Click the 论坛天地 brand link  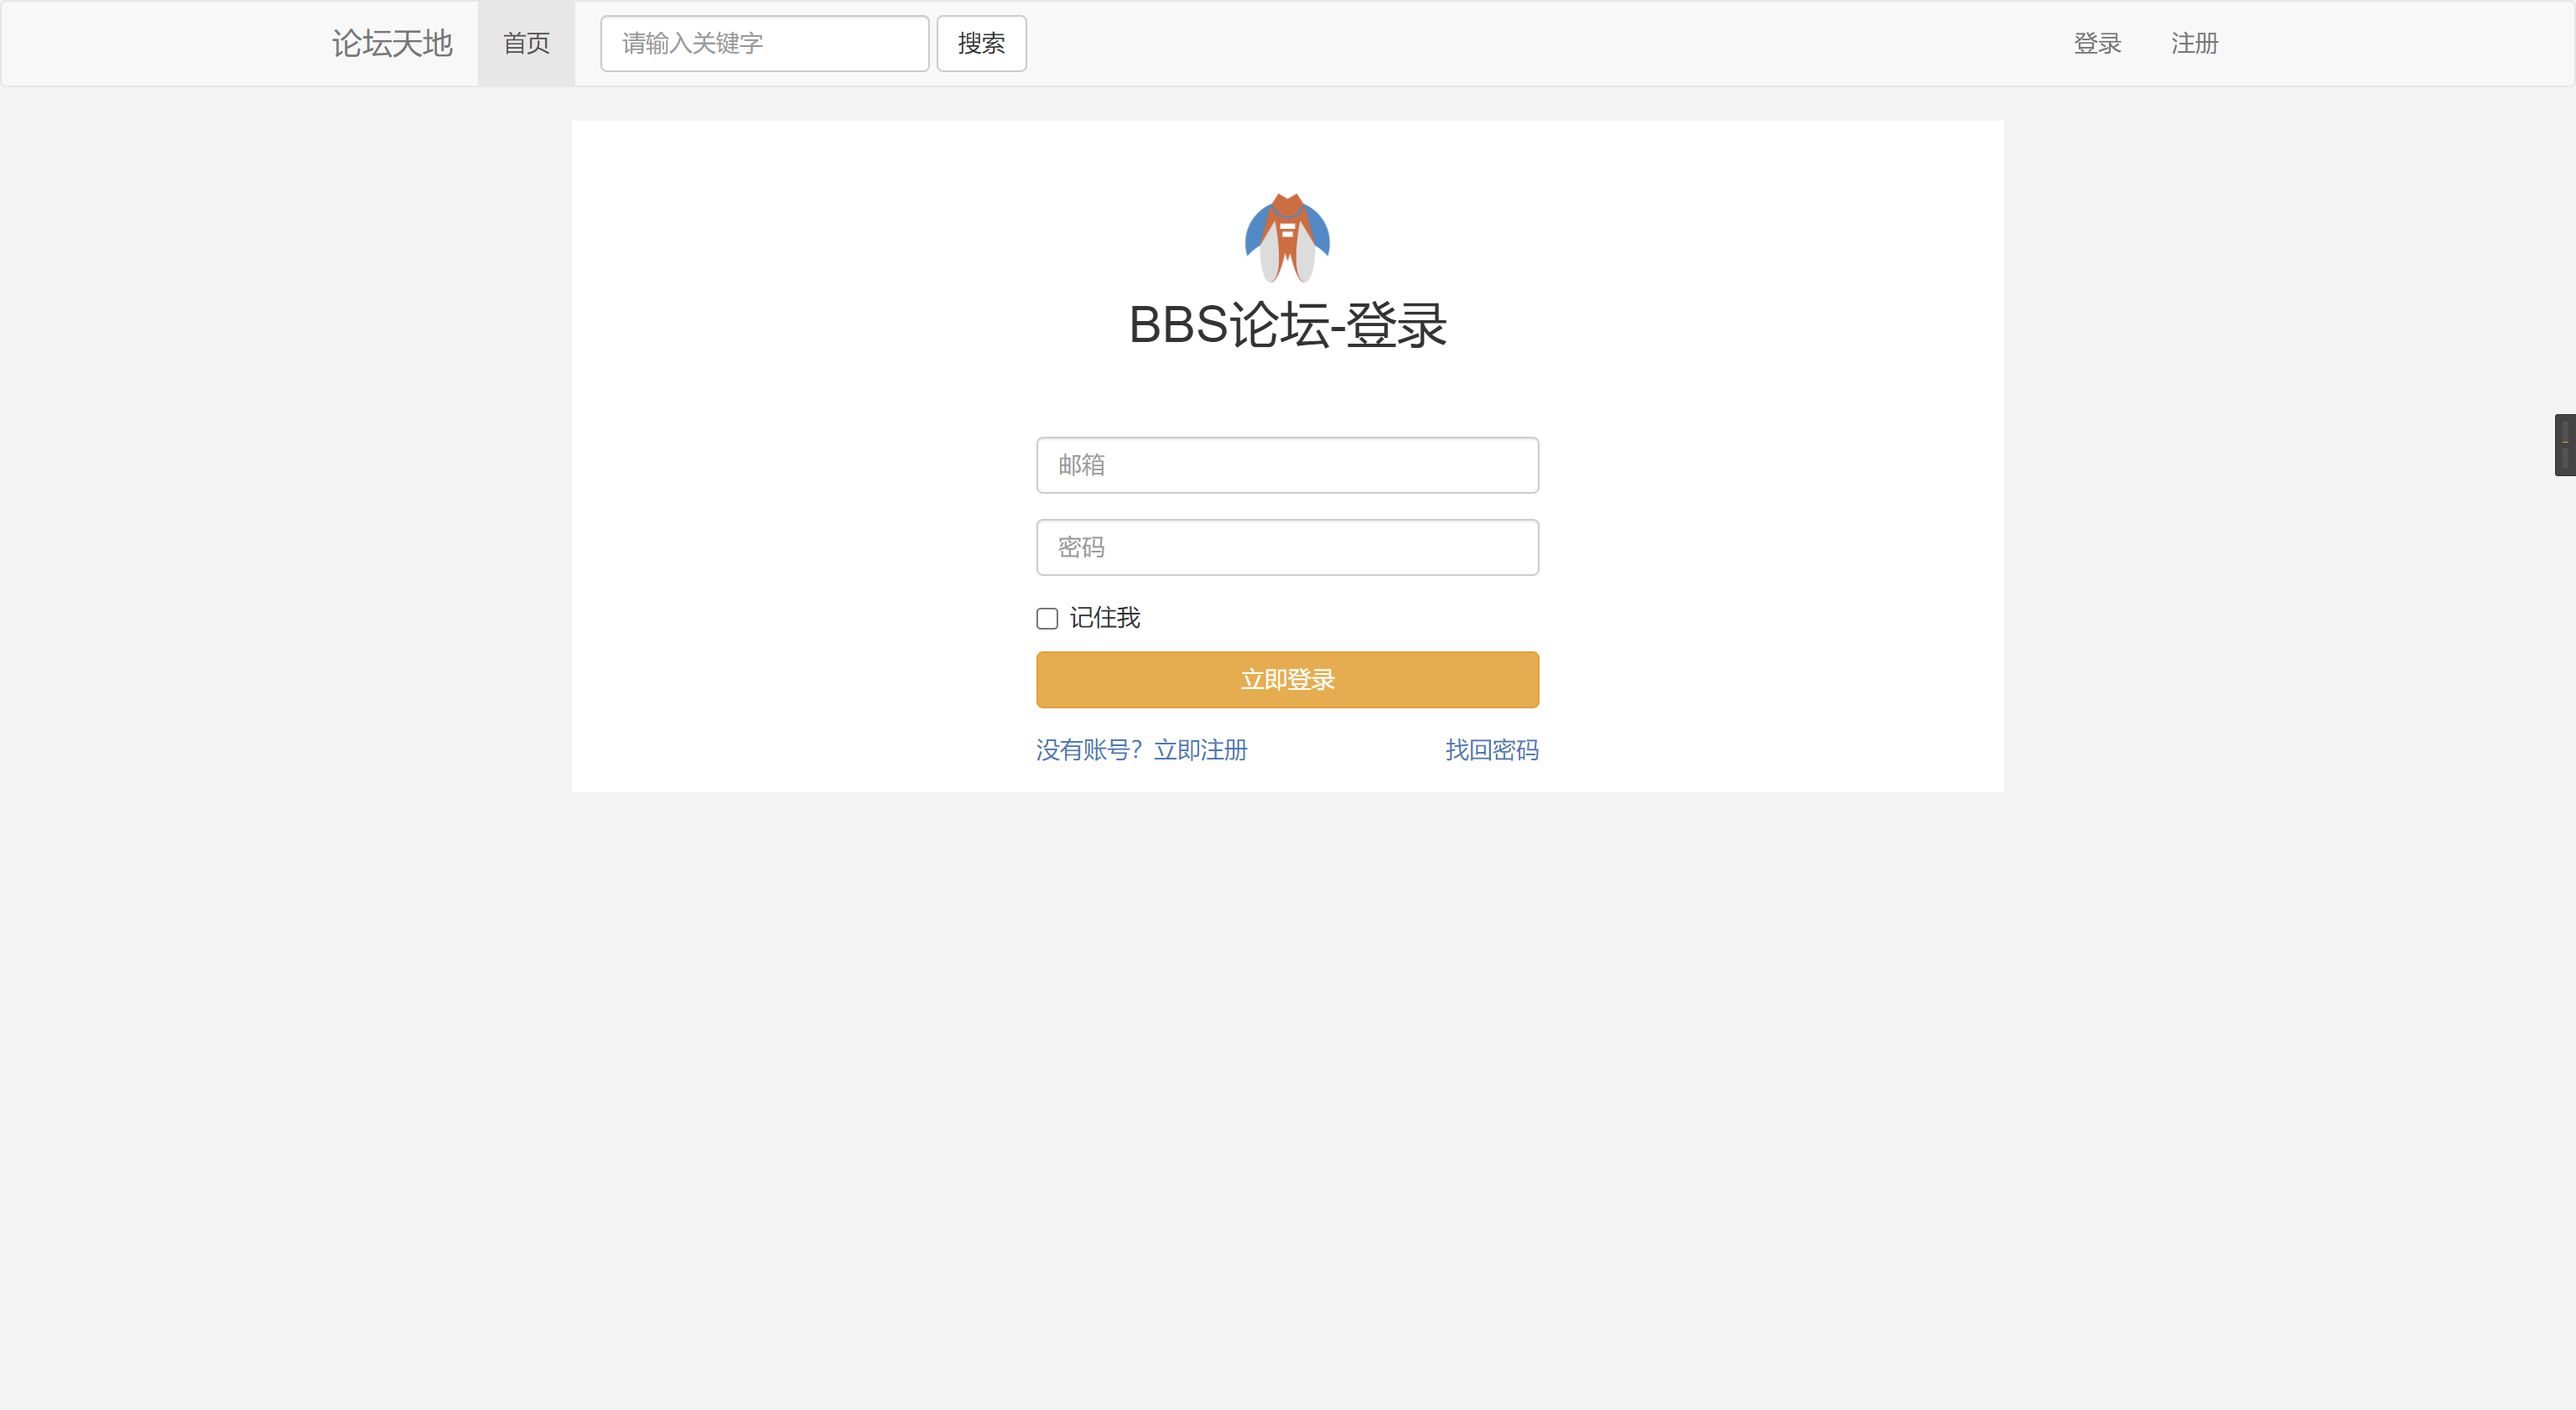click(x=392, y=43)
